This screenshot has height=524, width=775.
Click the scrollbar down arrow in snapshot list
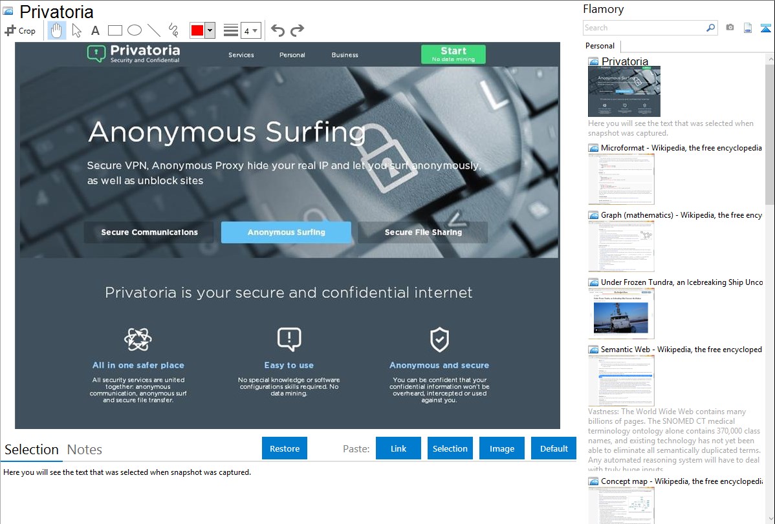pyautogui.click(x=770, y=519)
